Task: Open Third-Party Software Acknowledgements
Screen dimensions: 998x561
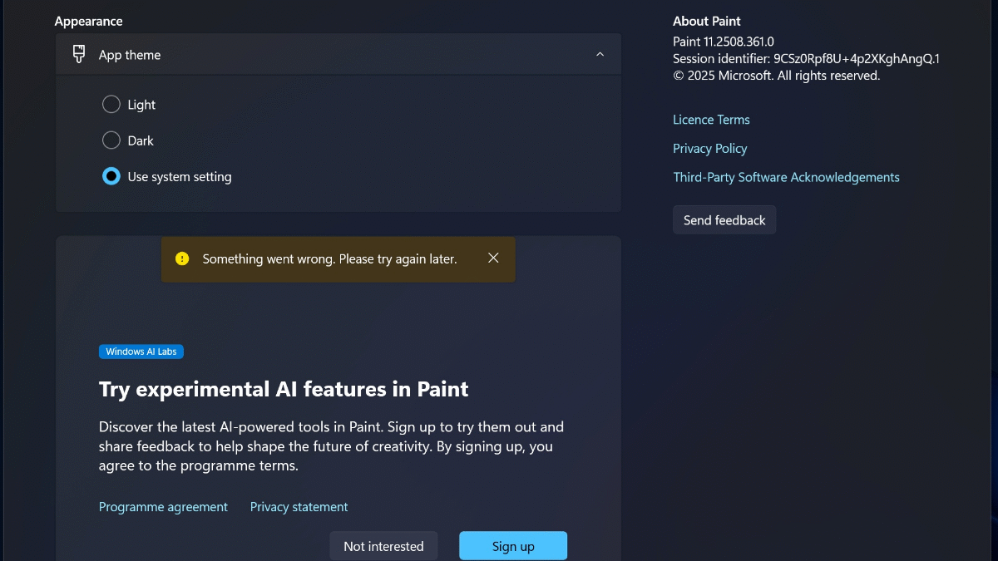Action: coord(786,178)
